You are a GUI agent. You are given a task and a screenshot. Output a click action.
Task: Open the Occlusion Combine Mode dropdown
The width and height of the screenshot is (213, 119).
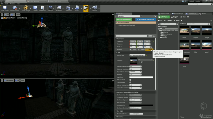135,108
